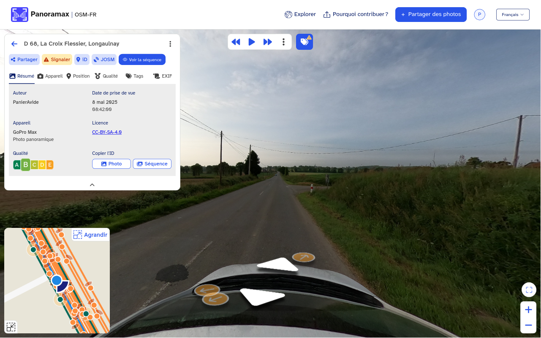Click the back arrow beside D 68 title
This screenshot has height=338, width=541.
pos(14,44)
